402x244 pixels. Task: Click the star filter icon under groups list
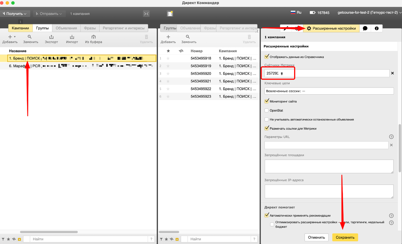click(x=166, y=239)
